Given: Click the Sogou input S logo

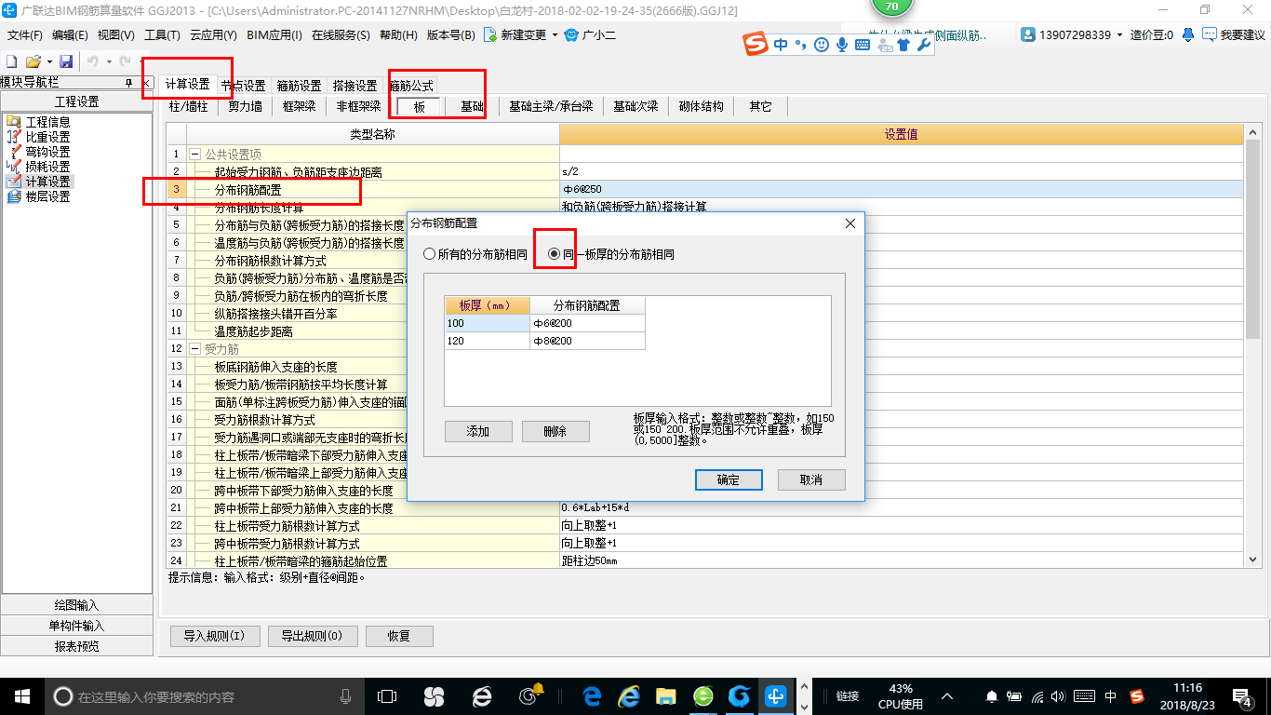Looking at the screenshot, I should click(757, 44).
